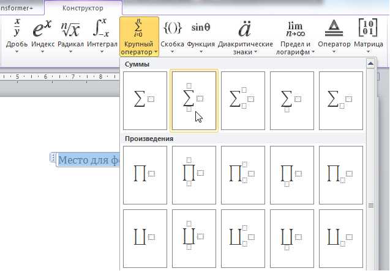Insert plain product without limits

(145, 175)
